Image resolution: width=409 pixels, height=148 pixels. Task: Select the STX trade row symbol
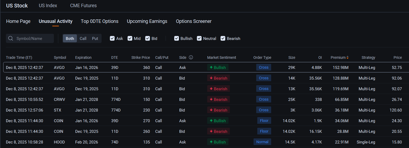(x=57, y=110)
